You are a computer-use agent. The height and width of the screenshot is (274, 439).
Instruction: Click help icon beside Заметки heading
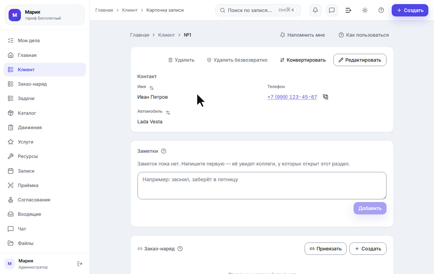[x=164, y=151]
